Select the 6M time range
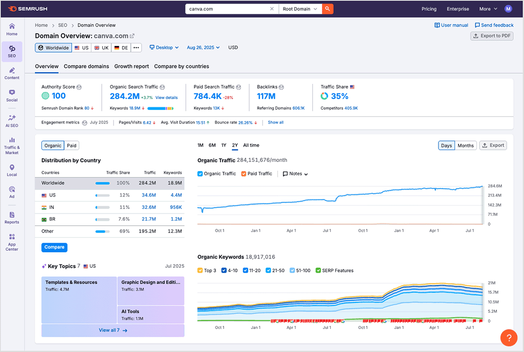The width and height of the screenshot is (524, 352). coord(212,146)
